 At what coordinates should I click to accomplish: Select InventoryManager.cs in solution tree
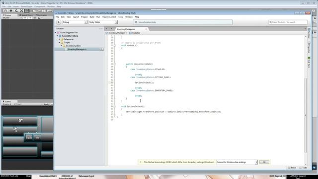coord(77,49)
